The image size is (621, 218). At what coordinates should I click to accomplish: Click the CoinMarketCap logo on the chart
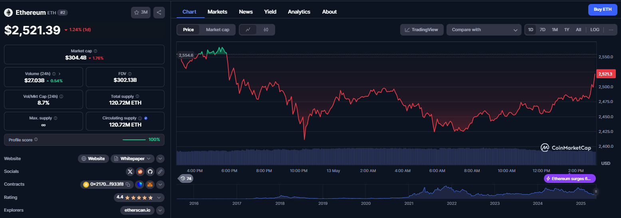[x=566, y=148]
